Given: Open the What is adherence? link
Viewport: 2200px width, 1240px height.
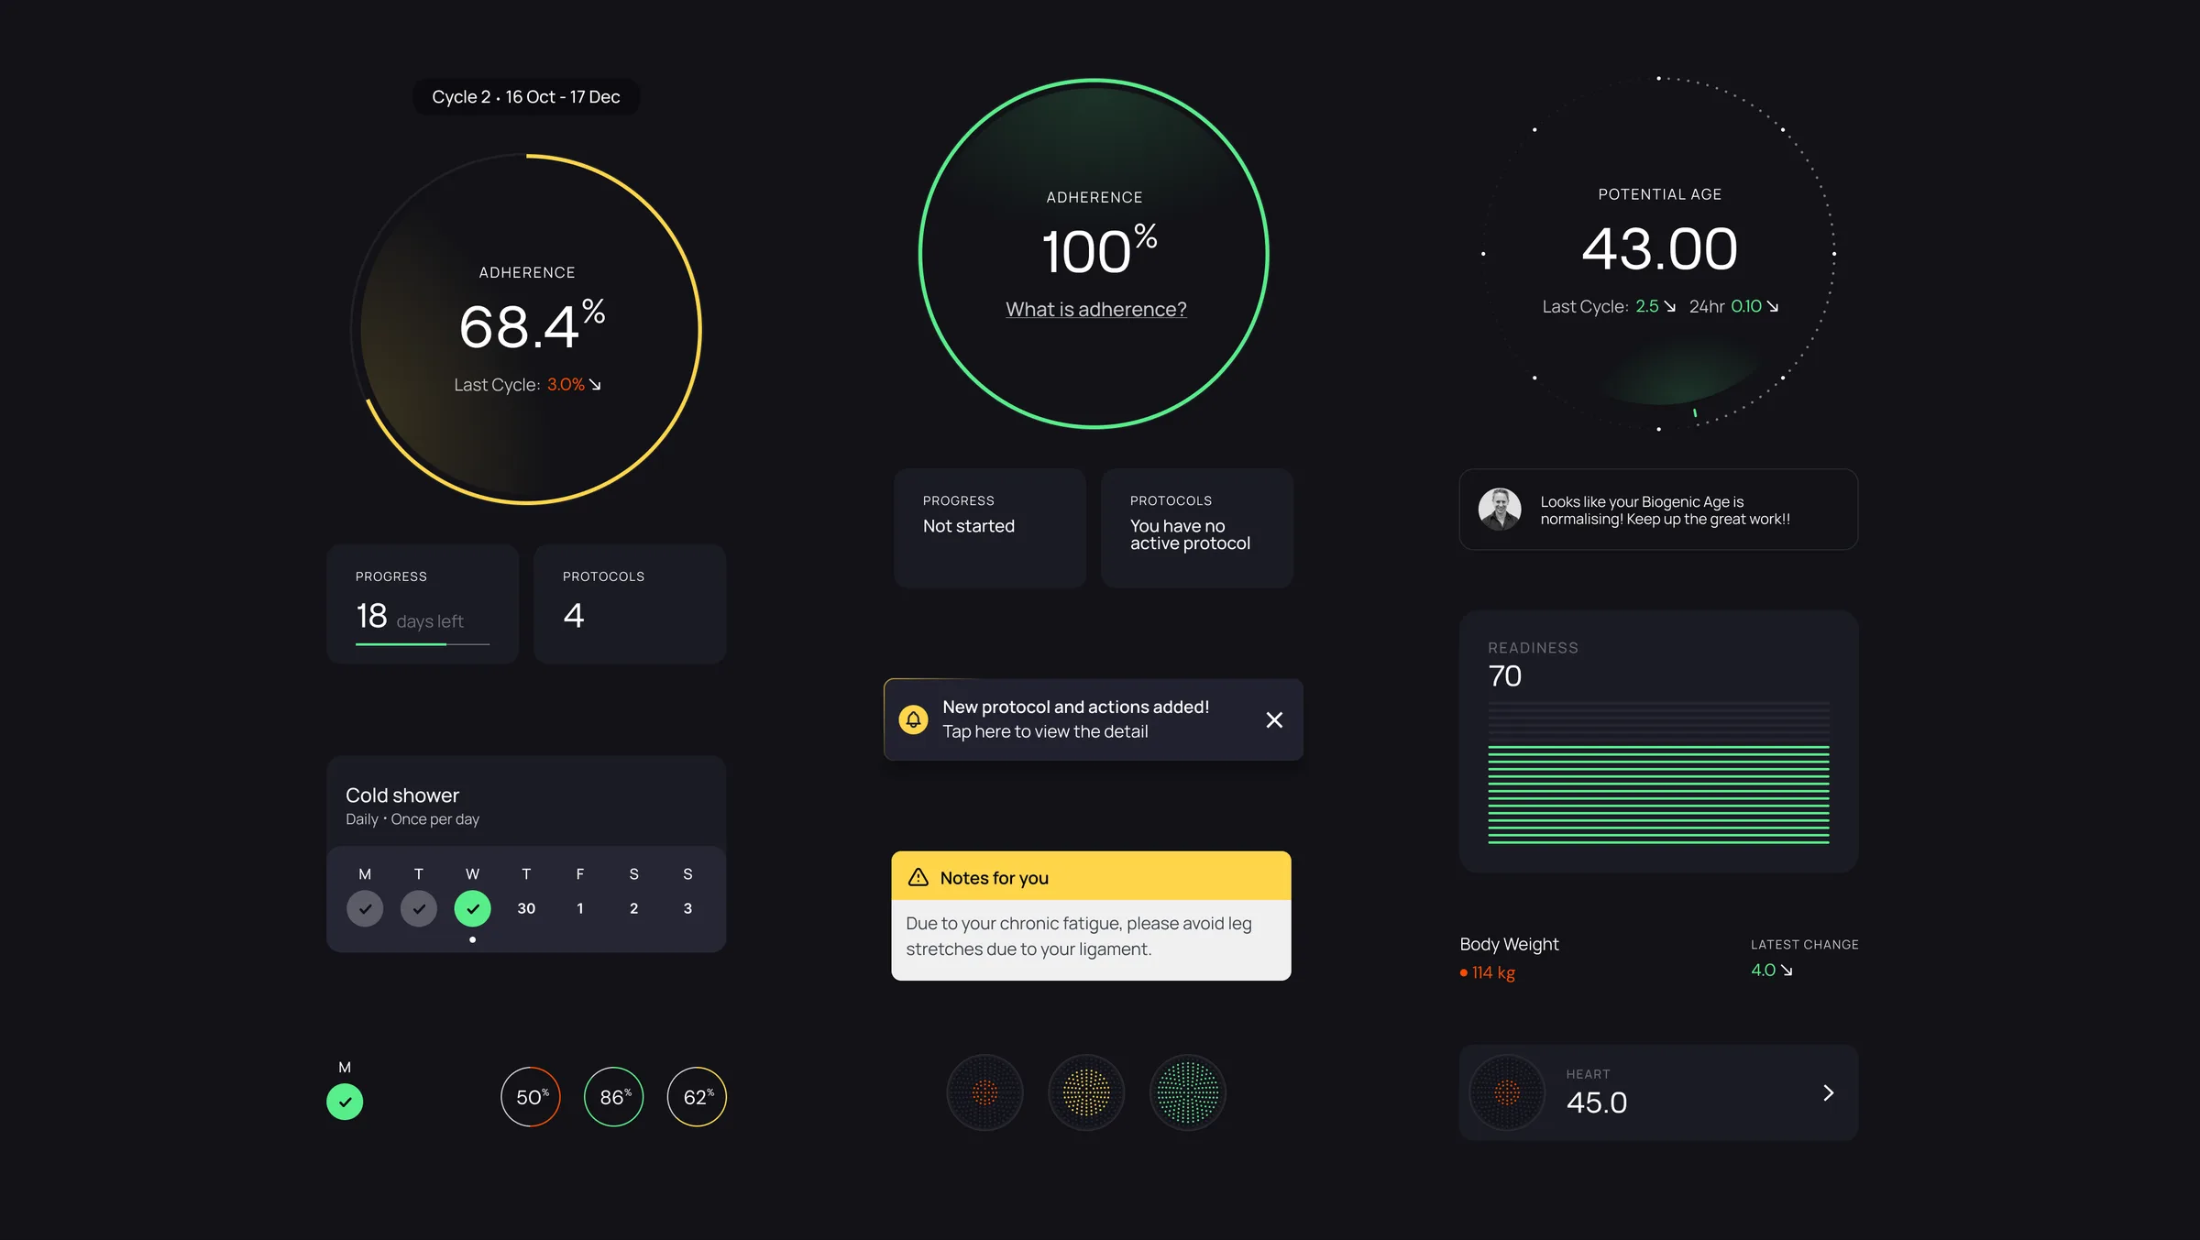Looking at the screenshot, I should pos(1095,310).
